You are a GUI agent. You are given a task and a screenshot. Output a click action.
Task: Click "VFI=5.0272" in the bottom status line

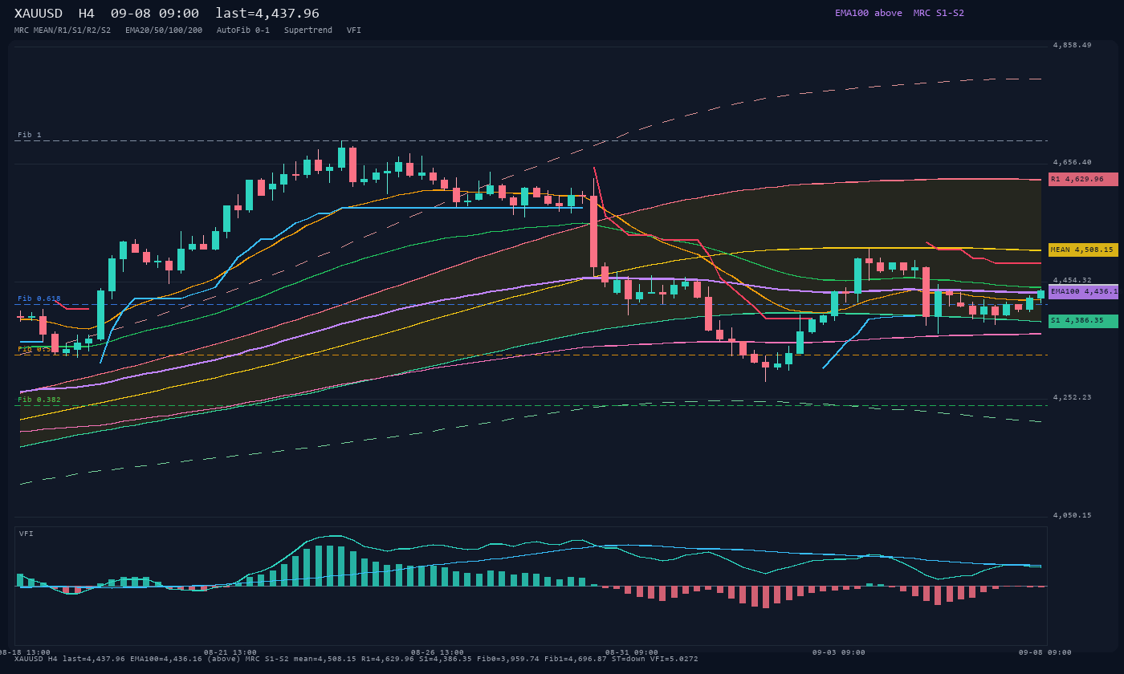(x=674, y=659)
